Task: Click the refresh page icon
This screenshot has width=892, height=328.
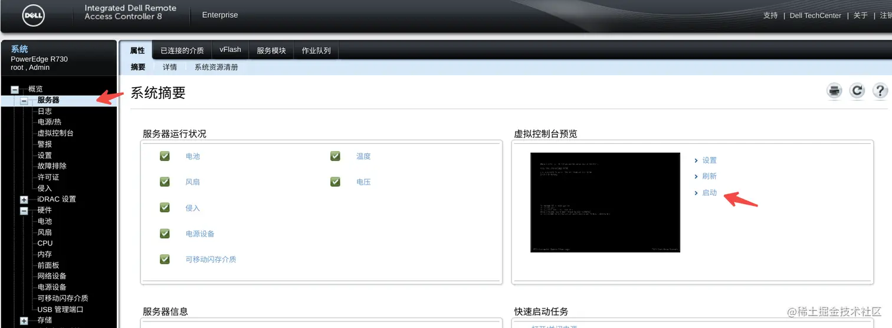Action: (857, 91)
